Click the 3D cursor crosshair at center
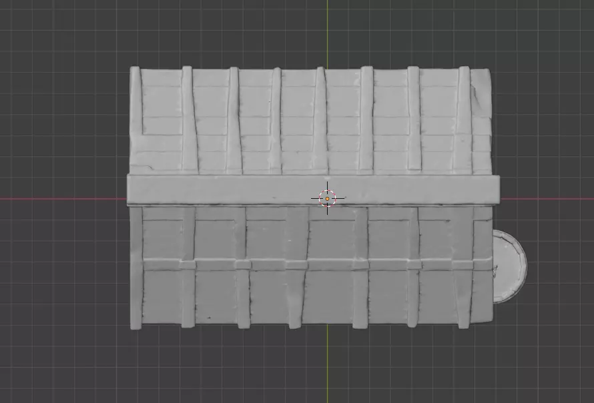Screen dimensions: 594x403 click(x=327, y=198)
